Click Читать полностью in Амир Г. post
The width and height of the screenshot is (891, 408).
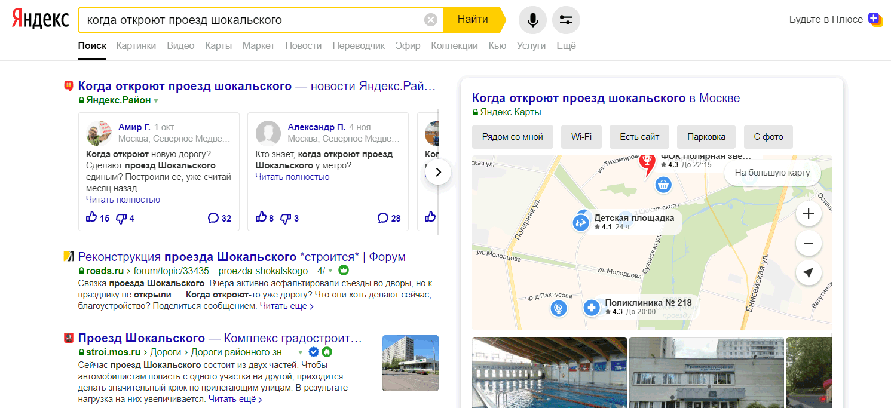coord(123,200)
